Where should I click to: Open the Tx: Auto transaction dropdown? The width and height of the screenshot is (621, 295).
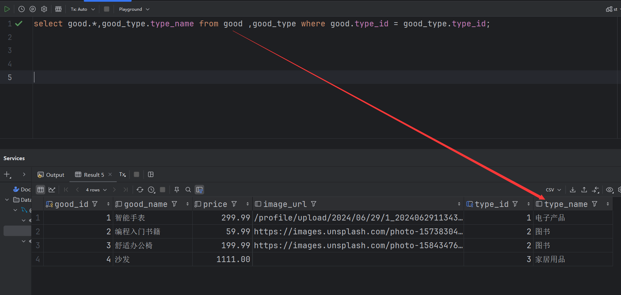point(83,9)
